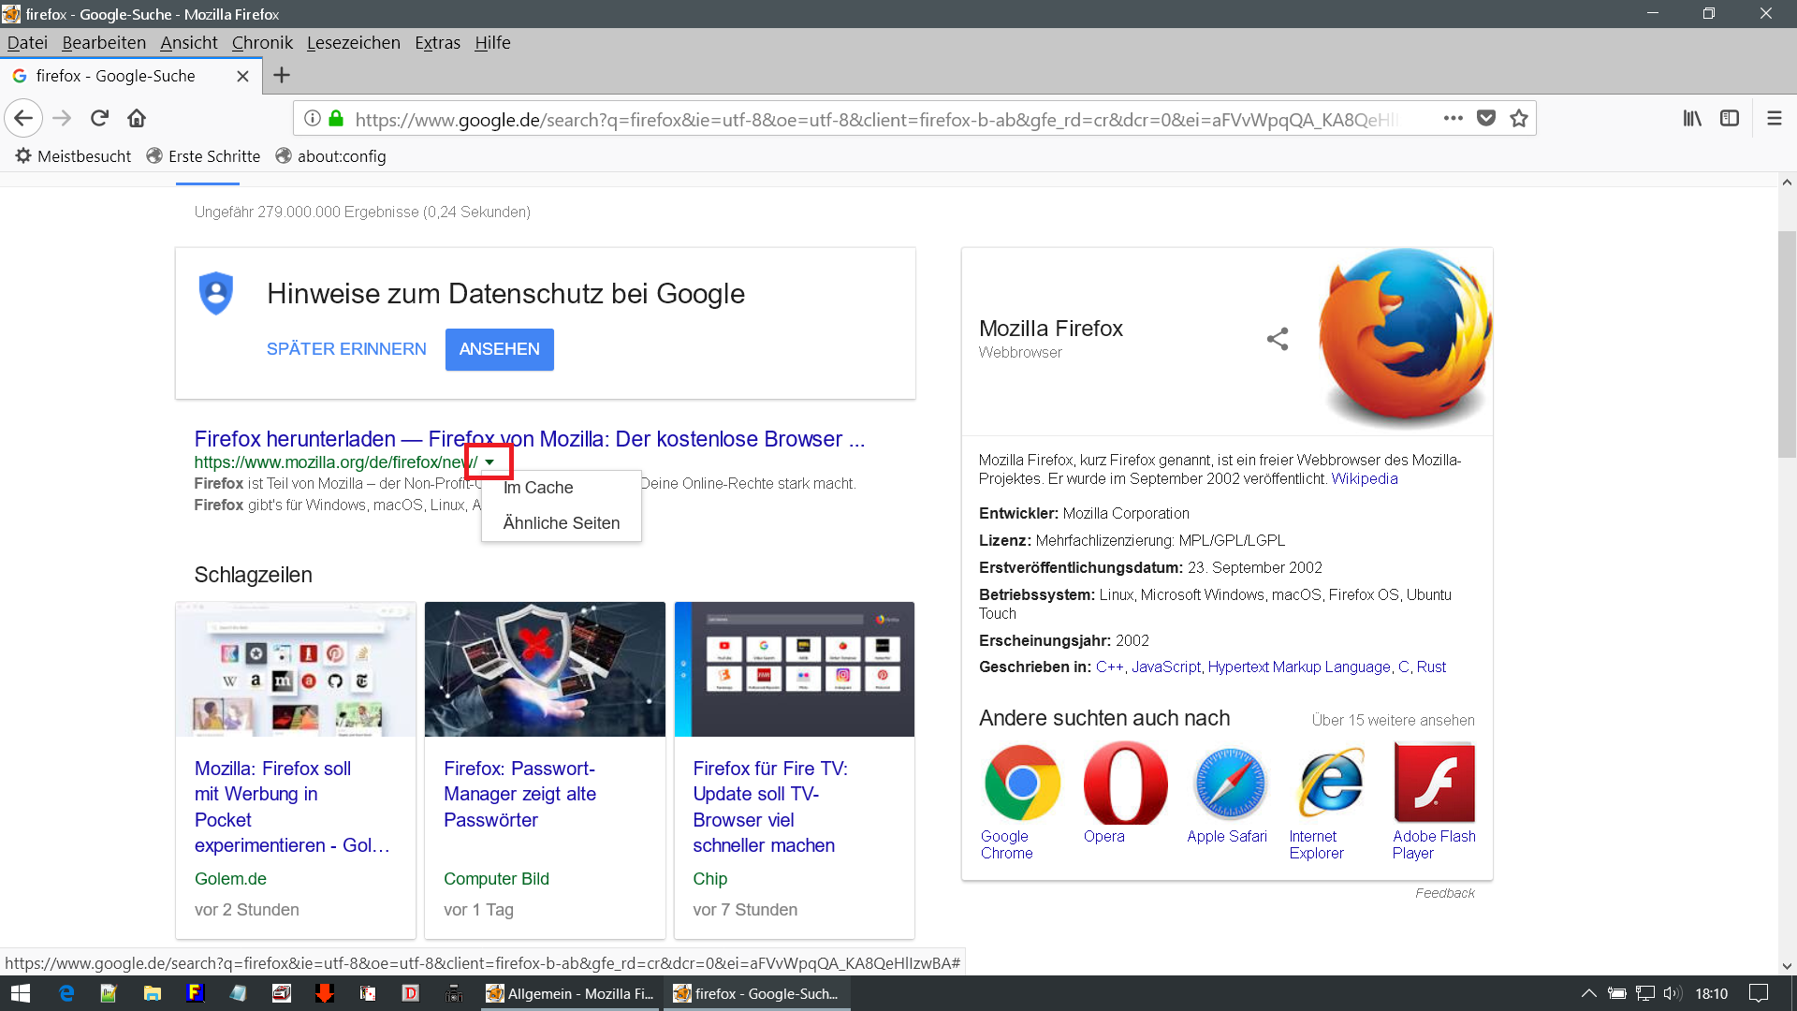Click the site information icon in address bar
The width and height of the screenshot is (1797, 1011).
pos(313,118)
